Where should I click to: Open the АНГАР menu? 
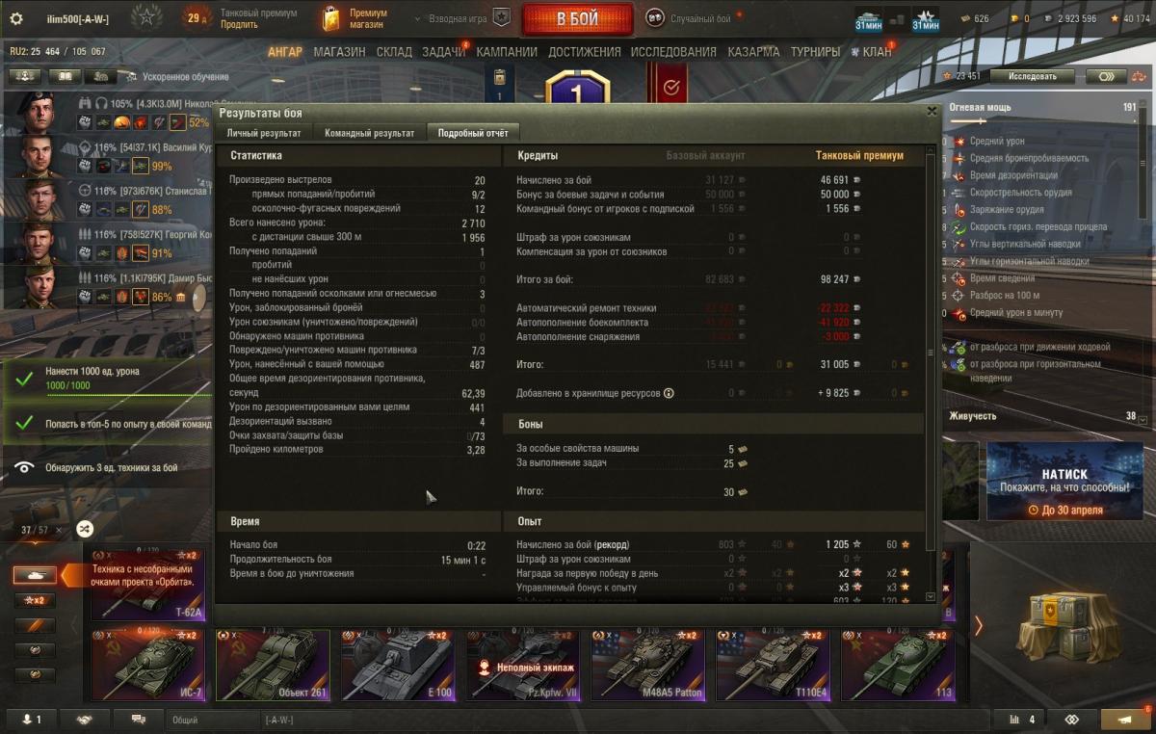click(285, 52)
